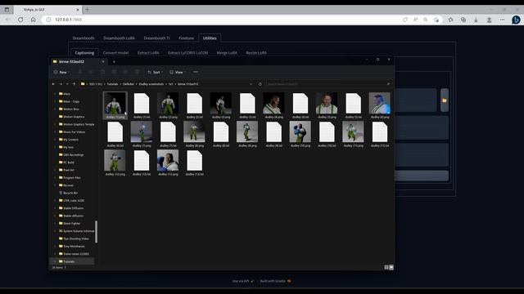Select the OBS Recordings folder in sidebar

(71, 154)
